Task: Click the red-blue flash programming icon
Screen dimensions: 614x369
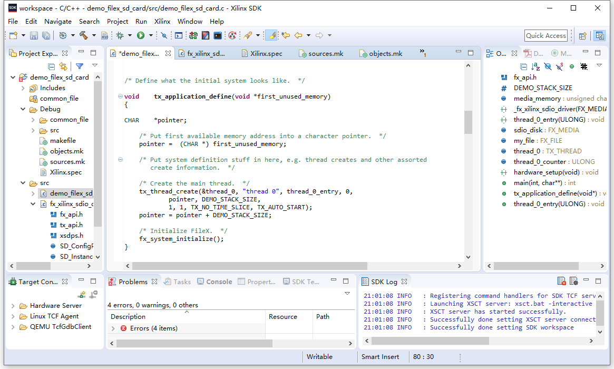Action: point(206,36)
